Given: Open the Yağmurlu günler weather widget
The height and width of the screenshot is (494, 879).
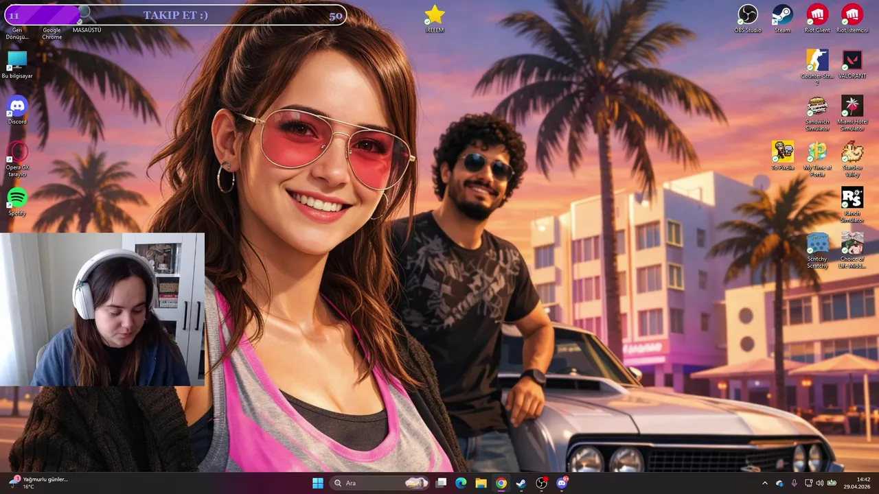Looking at the screenshot, I should [x=40, y=483].
